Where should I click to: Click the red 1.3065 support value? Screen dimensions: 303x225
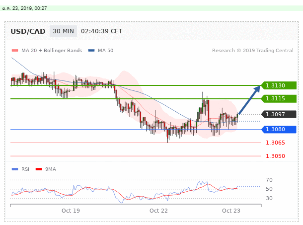tap(275, 143)
